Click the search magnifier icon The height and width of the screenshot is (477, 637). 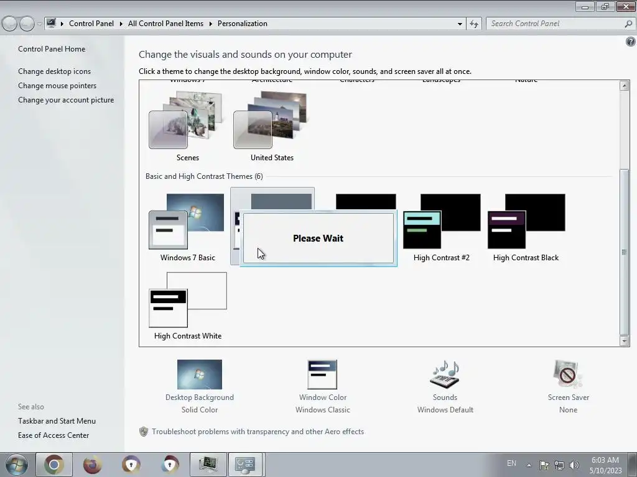(x=628, y=24)
